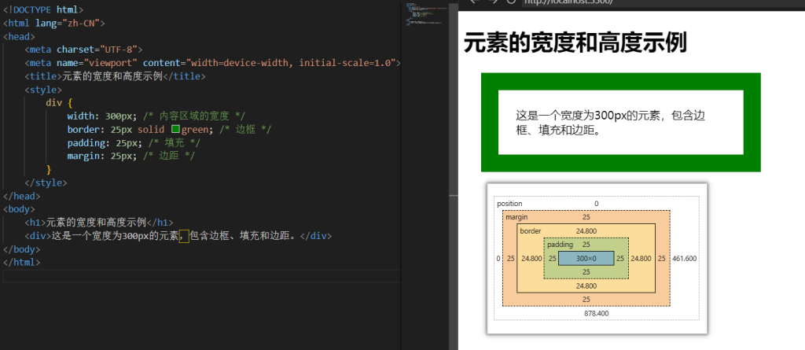Click the padding label in box model
The image size is (805, 350).
pos(561,245)
